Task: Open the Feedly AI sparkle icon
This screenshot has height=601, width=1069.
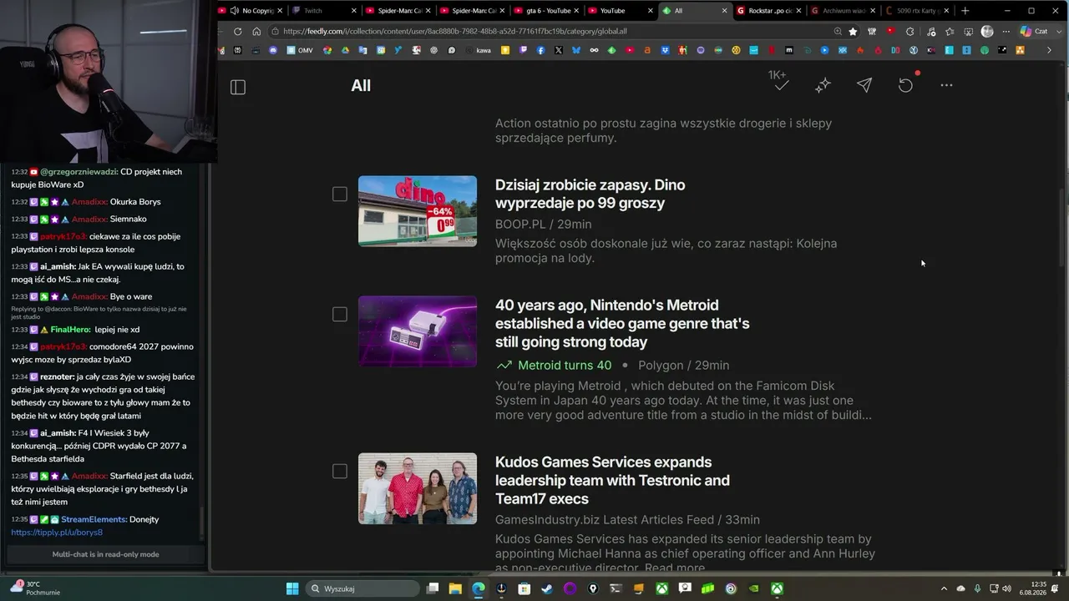Action: [x=823, y=85]
